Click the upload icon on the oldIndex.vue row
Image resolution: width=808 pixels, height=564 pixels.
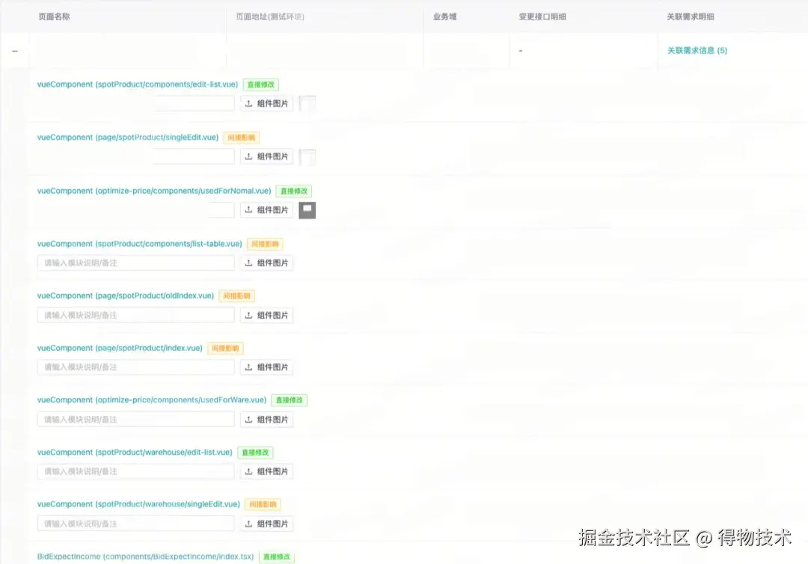coord(251,315)
